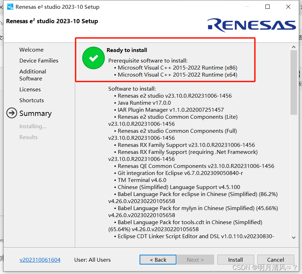This screenshot has height=274, width=302.
Task: Click scrollbar up arrow in summary list
Action: click(x=294, y=47)
